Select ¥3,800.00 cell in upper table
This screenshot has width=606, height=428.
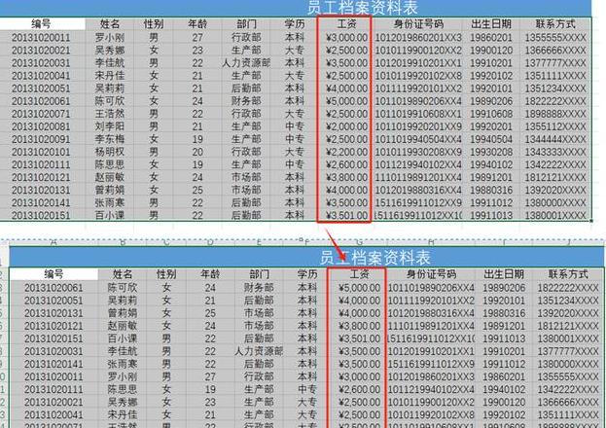pyautogui.click(x=346, y=177)
